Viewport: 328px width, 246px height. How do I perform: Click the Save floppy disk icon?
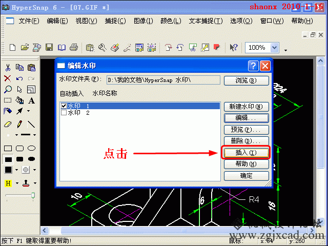49,48
